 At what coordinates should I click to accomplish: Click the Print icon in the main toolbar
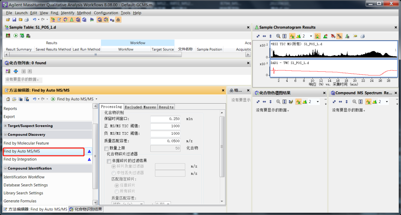coord(26,20)
